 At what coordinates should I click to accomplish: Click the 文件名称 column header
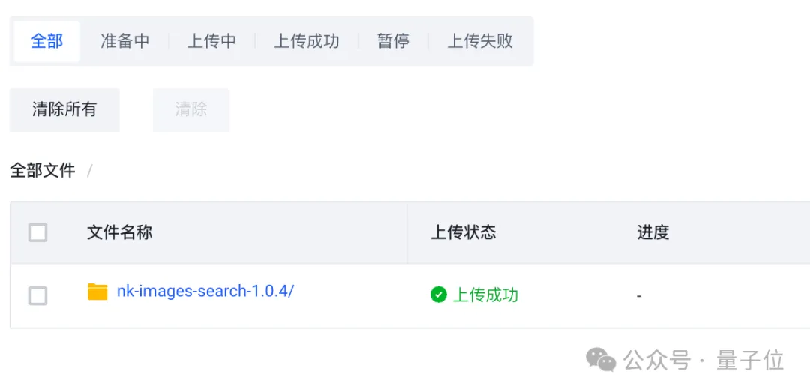click(x=119, y=232)
